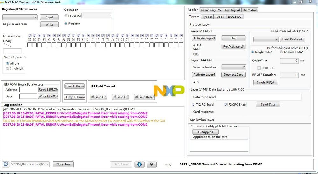Click the Write EEPROM button
The image size is (318, 174).
pyautogui.click(x=48, y=96)
